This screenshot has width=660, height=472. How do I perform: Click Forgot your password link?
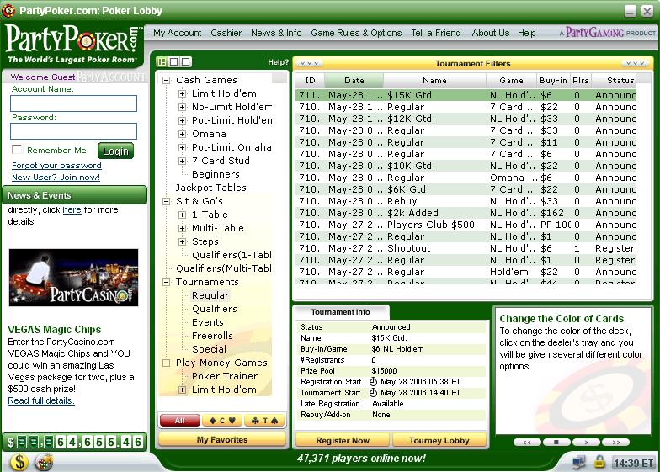tap(56, 165)
